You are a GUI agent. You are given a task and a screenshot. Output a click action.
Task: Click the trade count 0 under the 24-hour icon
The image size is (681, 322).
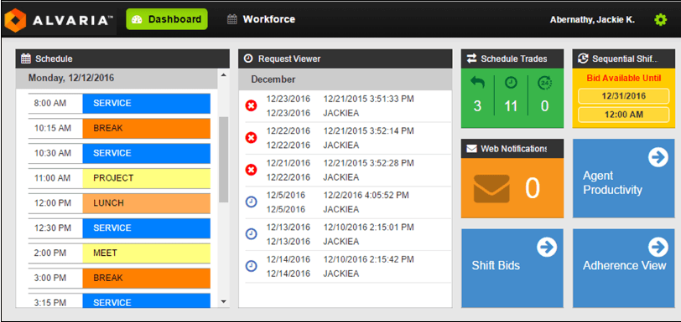[544, 106]
